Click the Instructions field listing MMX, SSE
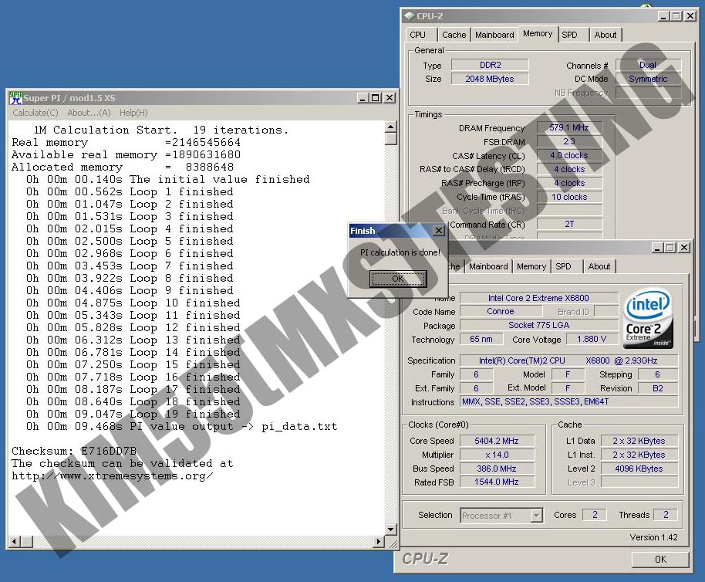Viewport: 705px width, 582px height. click(x=568, y=401)
